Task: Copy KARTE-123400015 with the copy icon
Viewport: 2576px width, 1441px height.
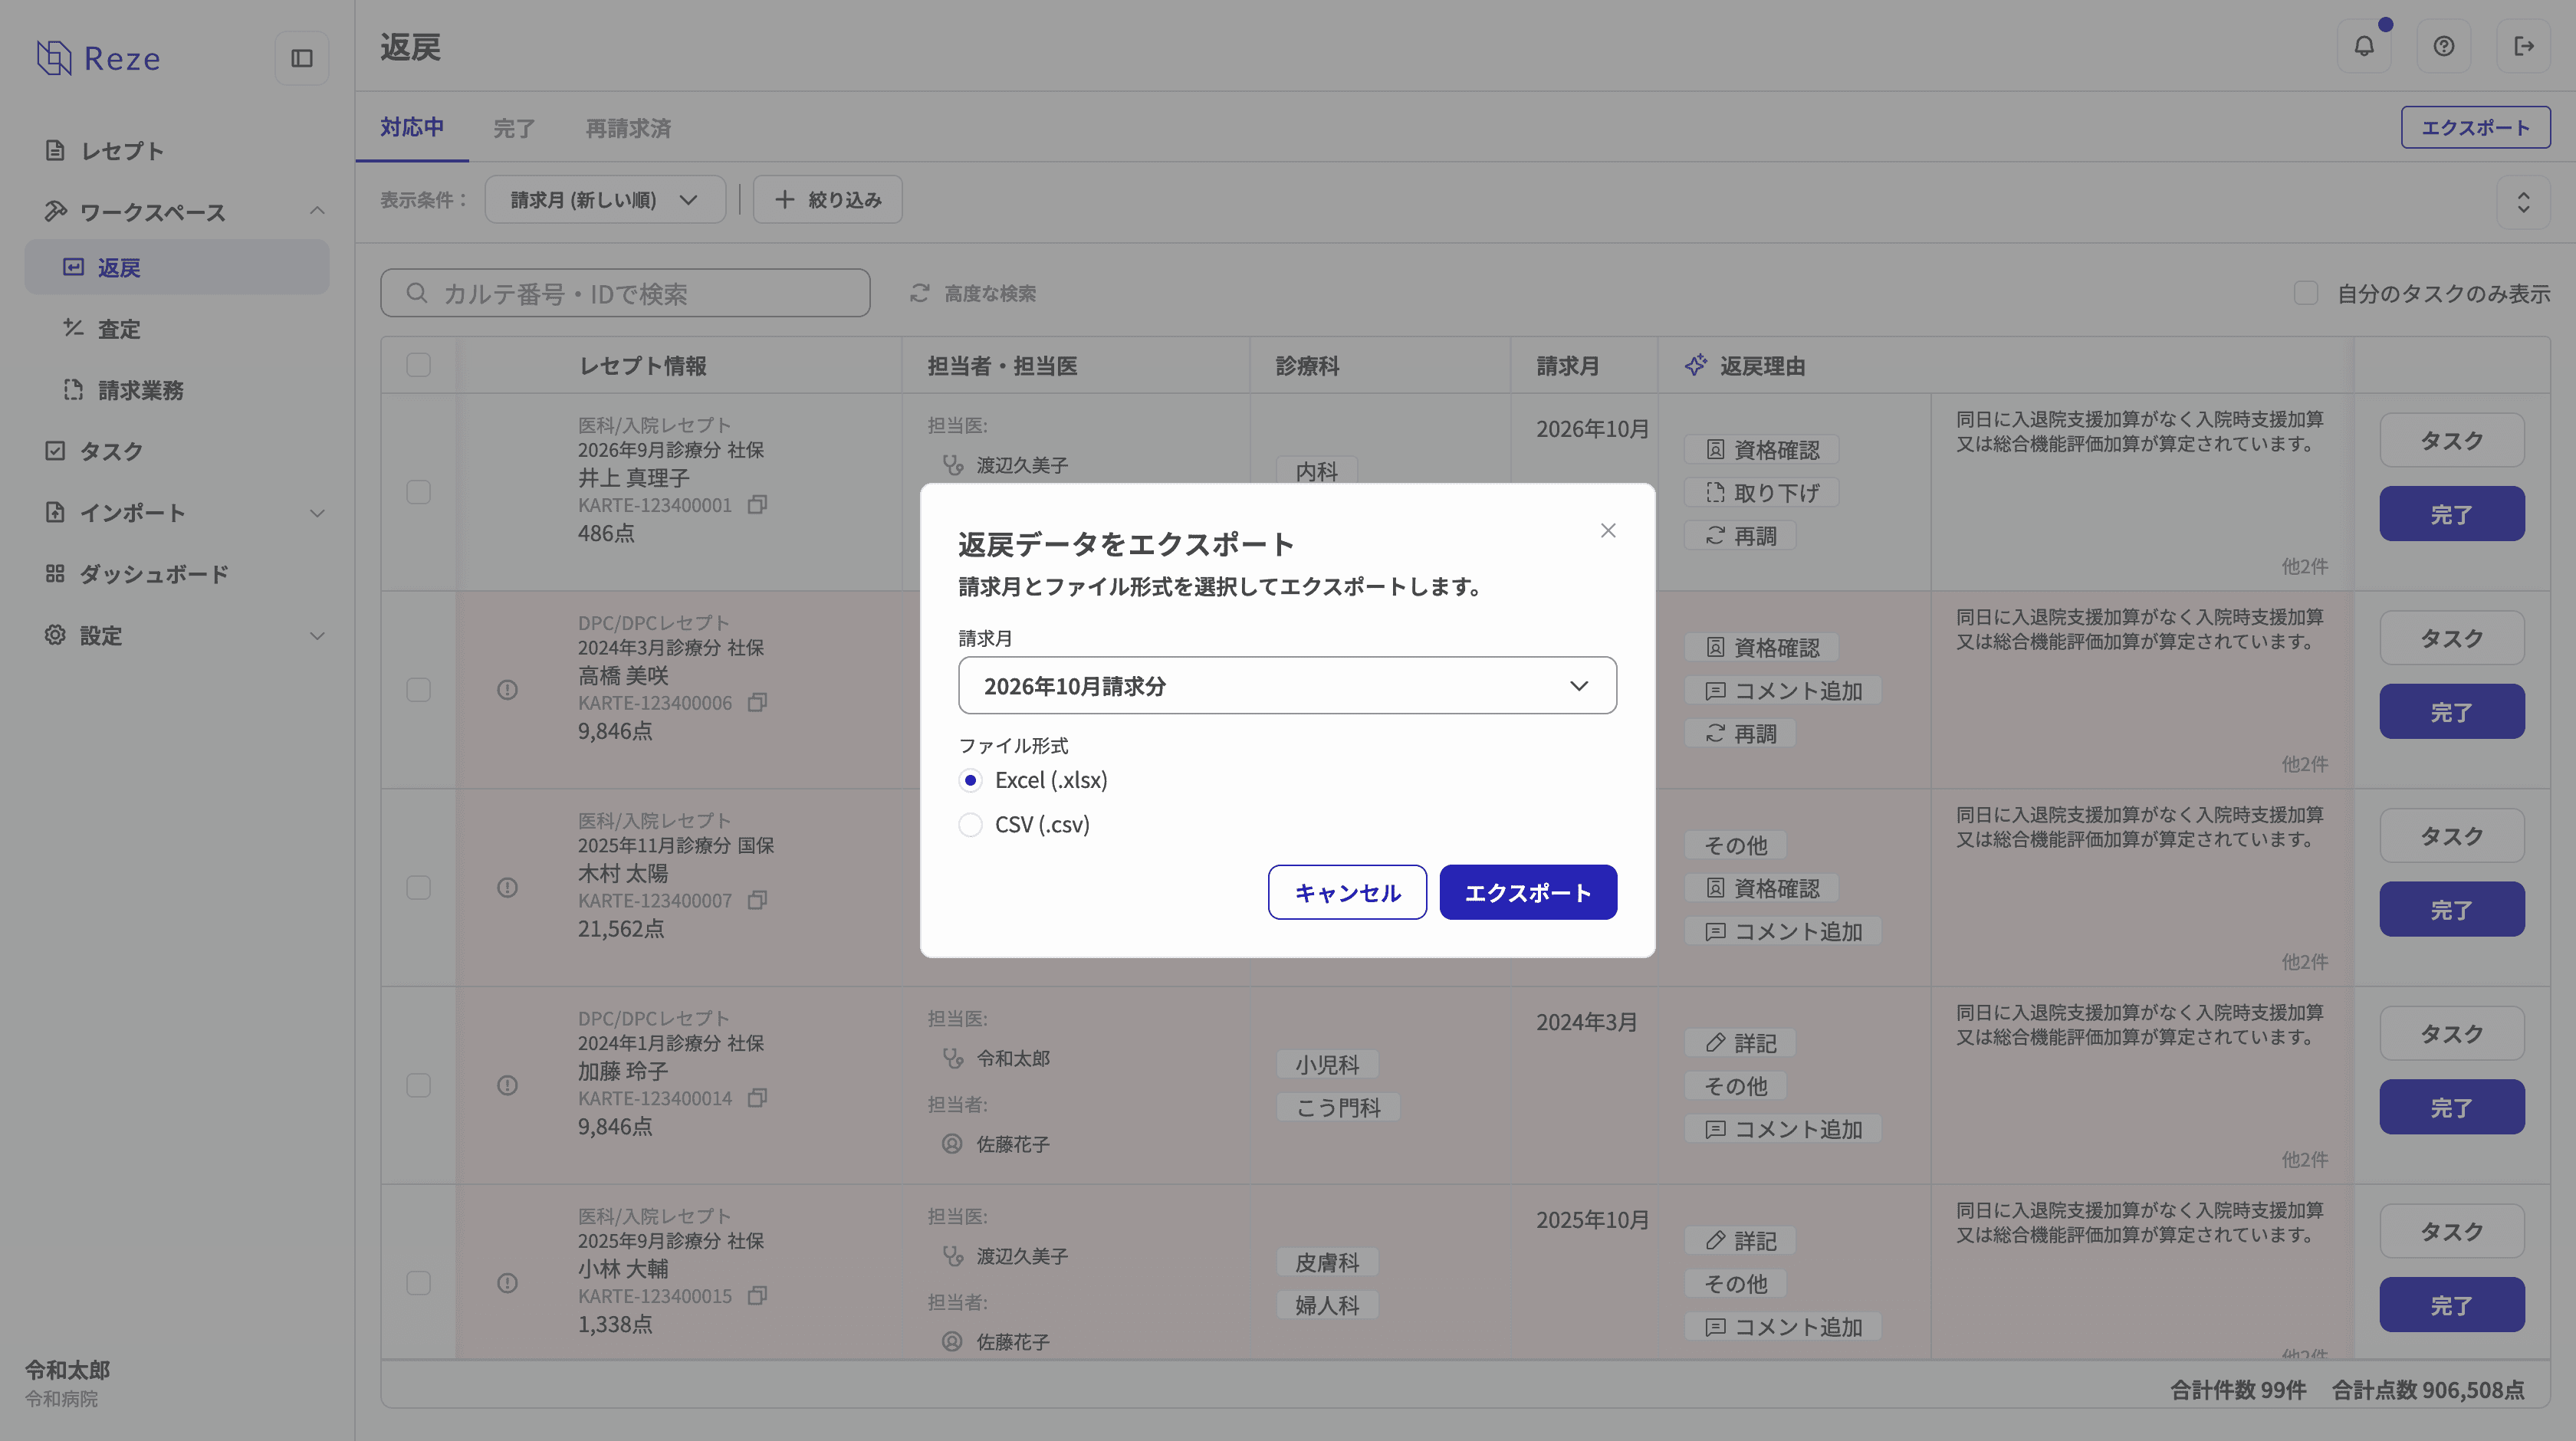Action: click(757, 1296)
